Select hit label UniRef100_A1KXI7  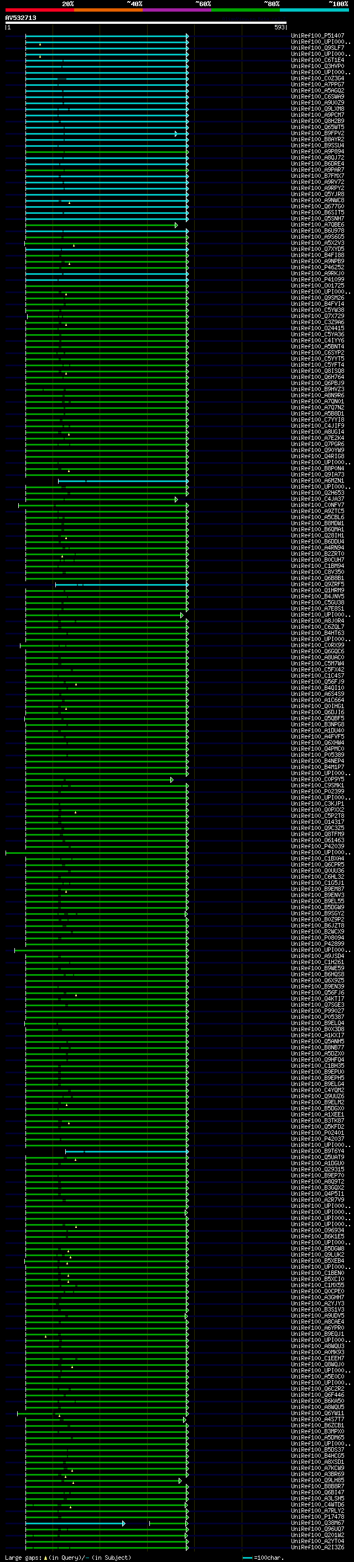pyautogui.click(x=317, y=1035)
